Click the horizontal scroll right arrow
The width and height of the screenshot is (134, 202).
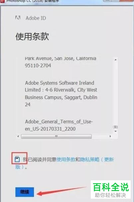[110, 136]
